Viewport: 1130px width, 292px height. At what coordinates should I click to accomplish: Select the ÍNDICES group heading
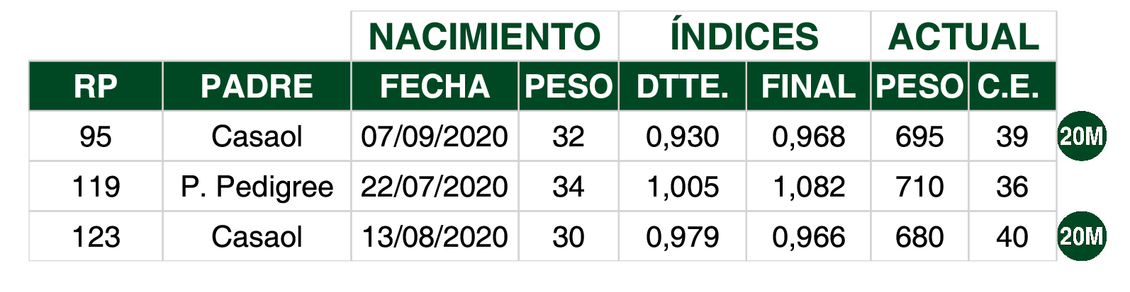coord(744,36)
